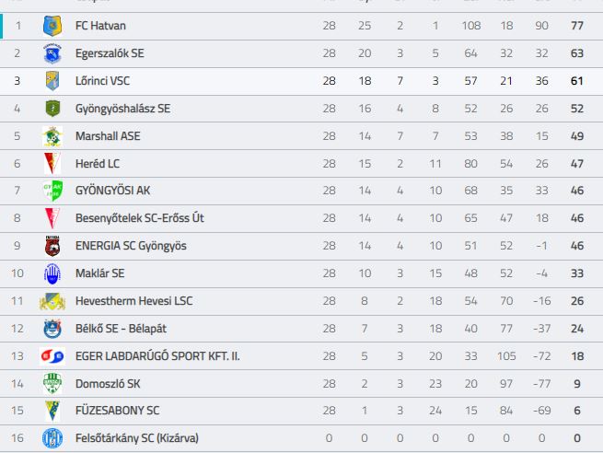The height and width of the screenshot is (453, 603).
Task: Click the FC Hatvan team name
Action: pyautogui.click(x=100, y=26)
